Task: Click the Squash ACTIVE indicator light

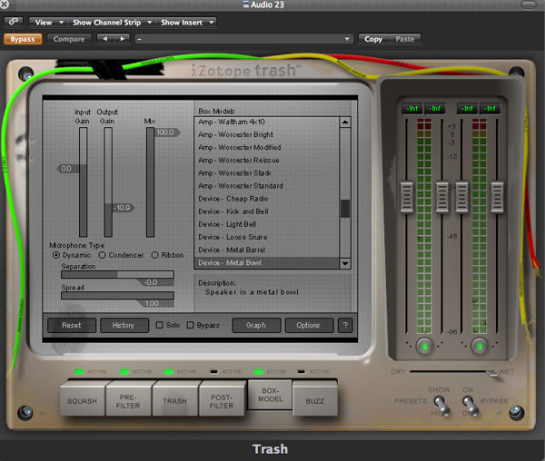Action: coord(79,372)
